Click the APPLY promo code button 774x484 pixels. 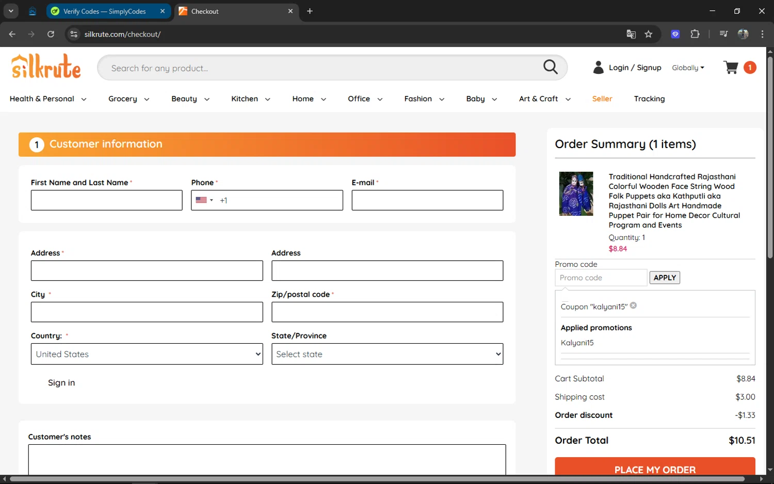tap(665, 278)
